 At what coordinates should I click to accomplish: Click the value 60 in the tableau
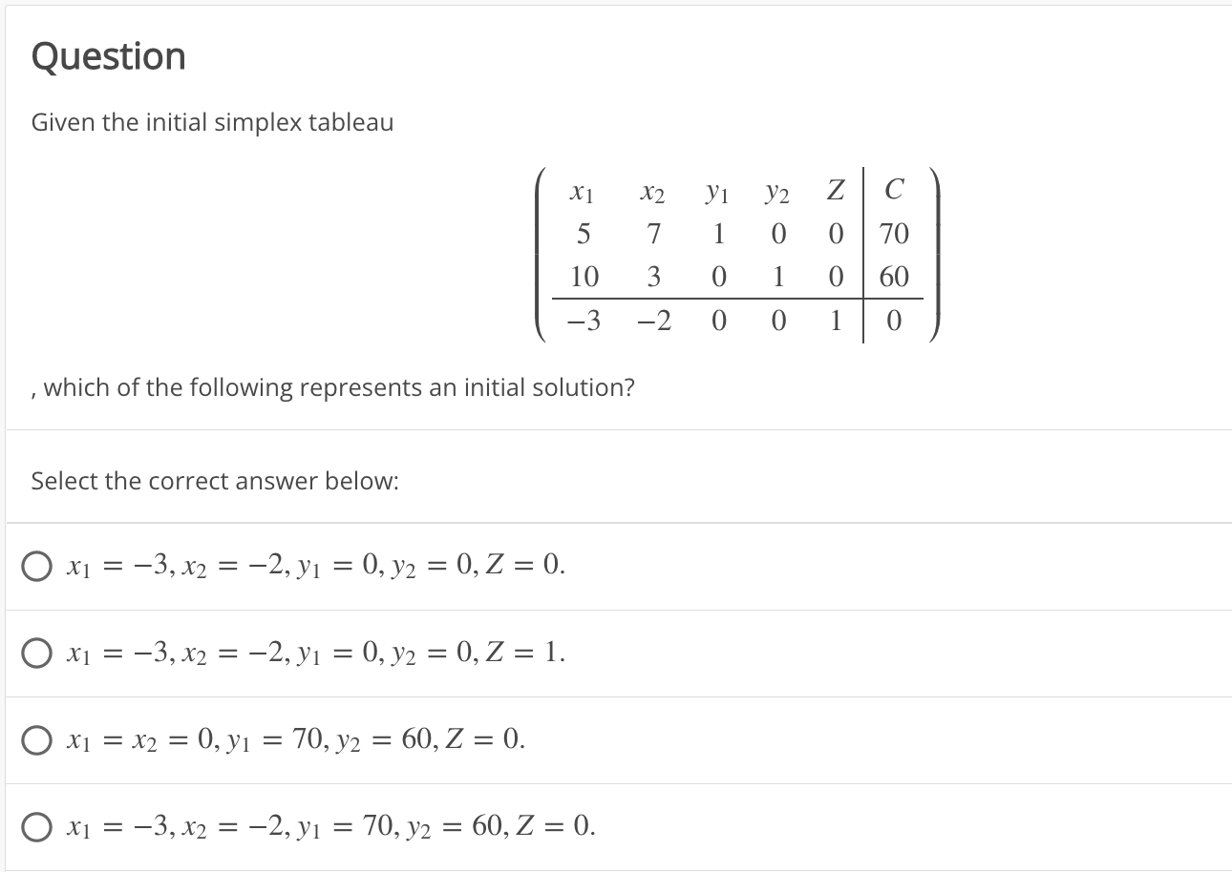[x=894, y=277]
